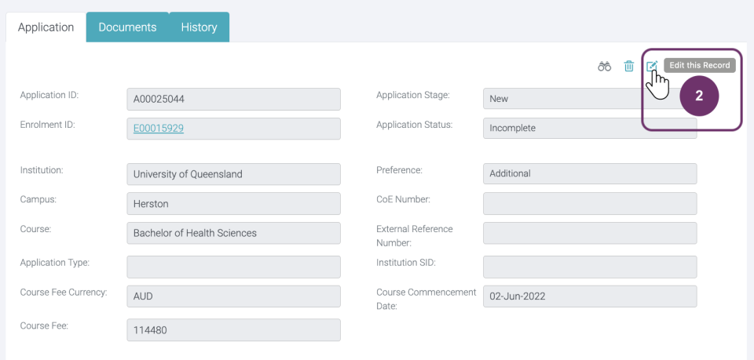Open the History tab
Screen dimensions: 754x360
coord(199,27)
